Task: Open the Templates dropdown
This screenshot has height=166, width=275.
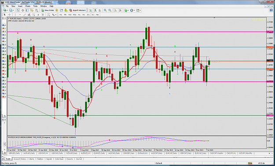Action: coord(138,11)
